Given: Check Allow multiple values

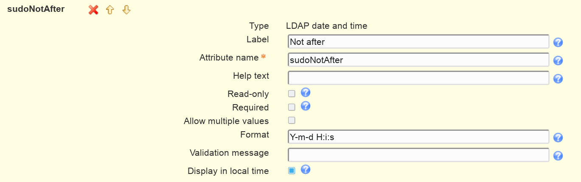Looking at the screenshot, I should coord(292,120).
